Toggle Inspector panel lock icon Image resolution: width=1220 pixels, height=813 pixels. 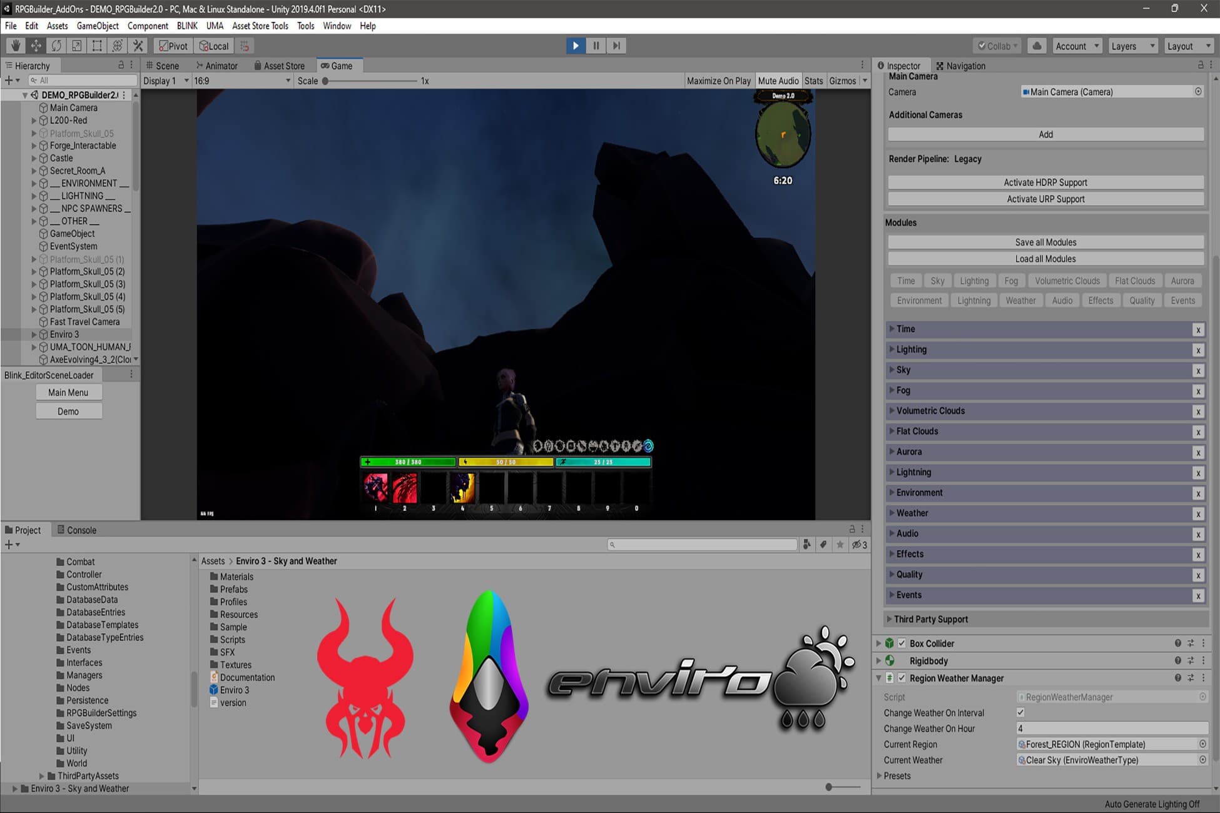1201,65
